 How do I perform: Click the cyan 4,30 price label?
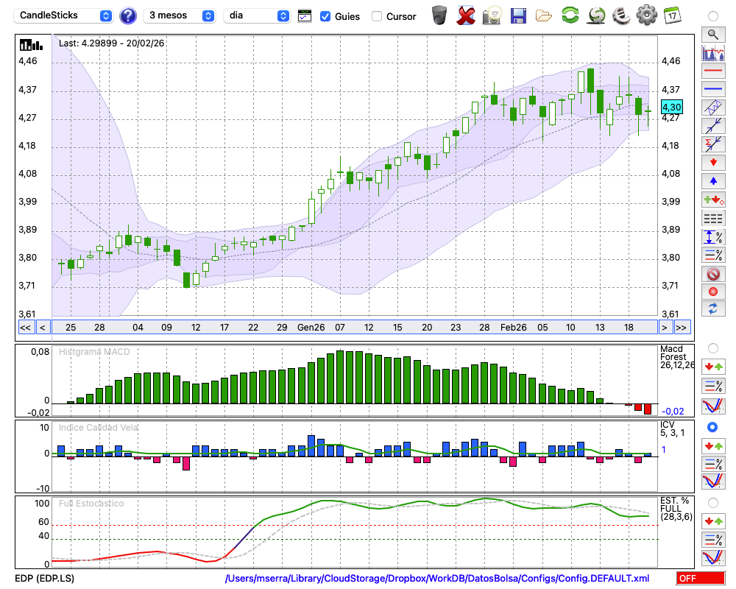671,107
